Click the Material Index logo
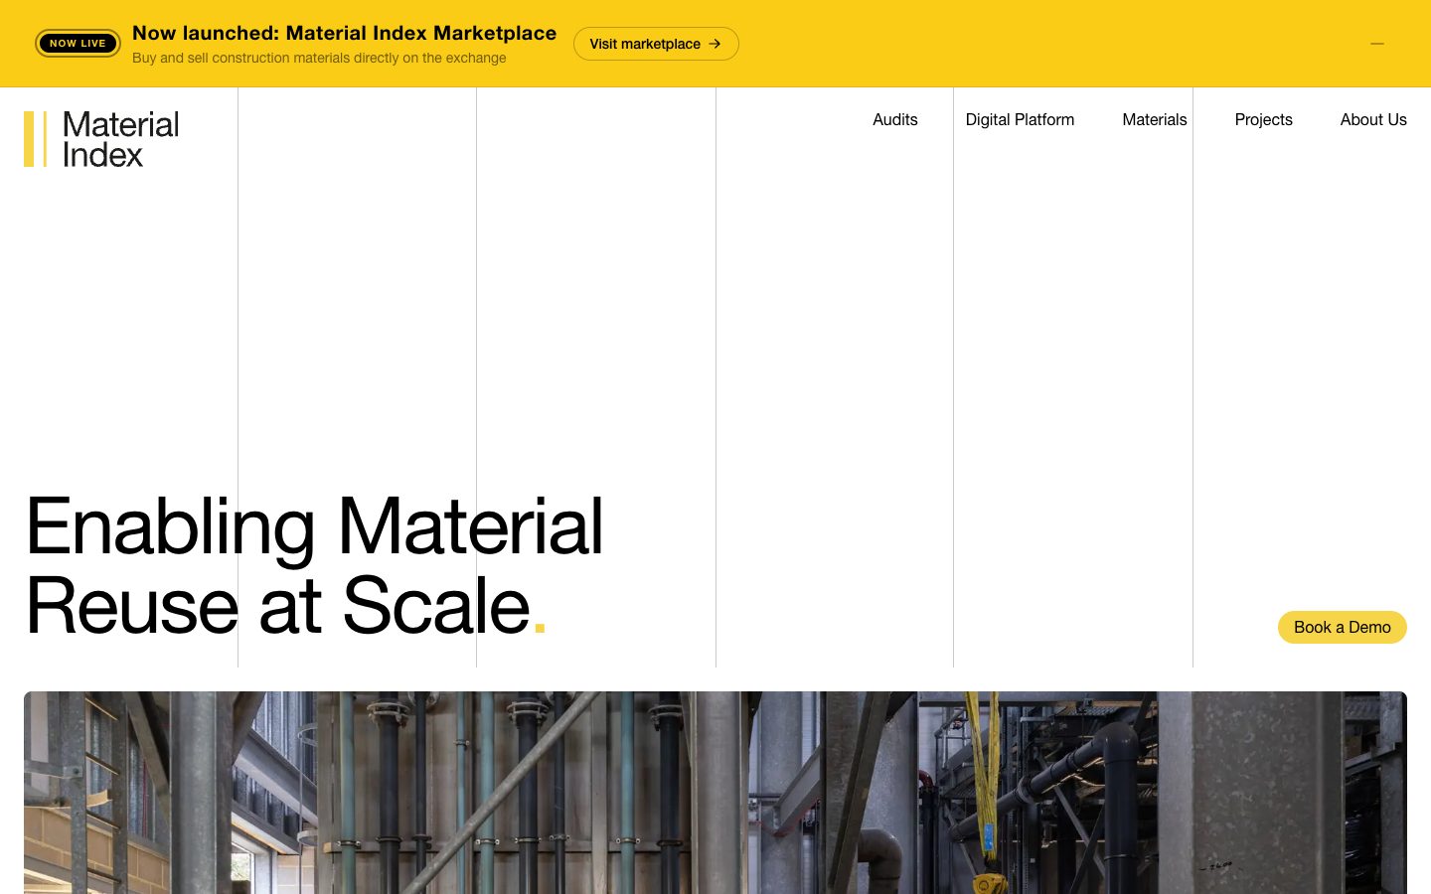Viewport: 1431px width, 894px height. pos(101,139)
